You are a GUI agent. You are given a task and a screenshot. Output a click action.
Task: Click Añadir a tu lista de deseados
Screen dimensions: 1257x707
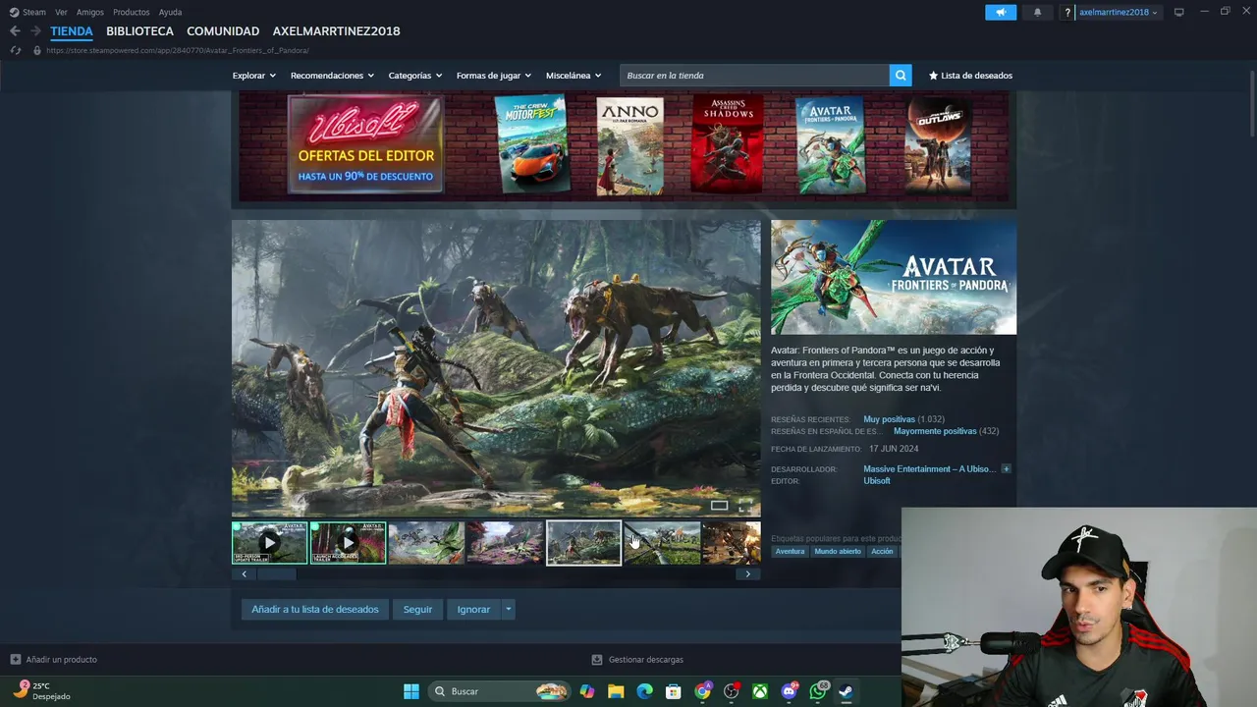[x=314, y=610]
